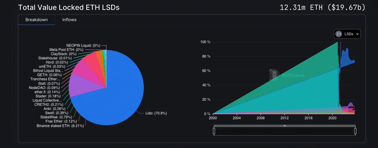Screen dimensions: 378x148
Task: Click the NEOPIN Liquid (0%) label
Action: (x=83, y=46)
